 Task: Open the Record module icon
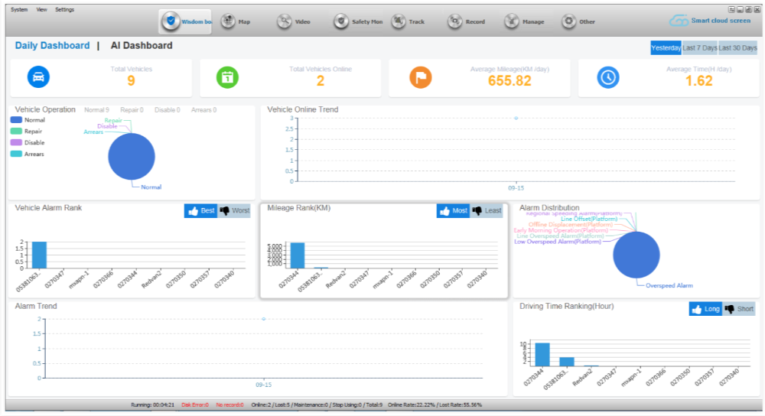click(455, 21)
